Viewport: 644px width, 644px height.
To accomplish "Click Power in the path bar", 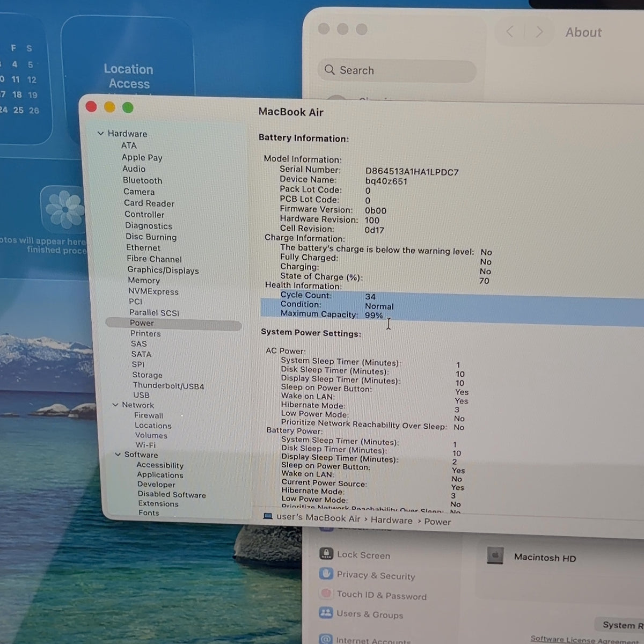I will tap(437, 522).
